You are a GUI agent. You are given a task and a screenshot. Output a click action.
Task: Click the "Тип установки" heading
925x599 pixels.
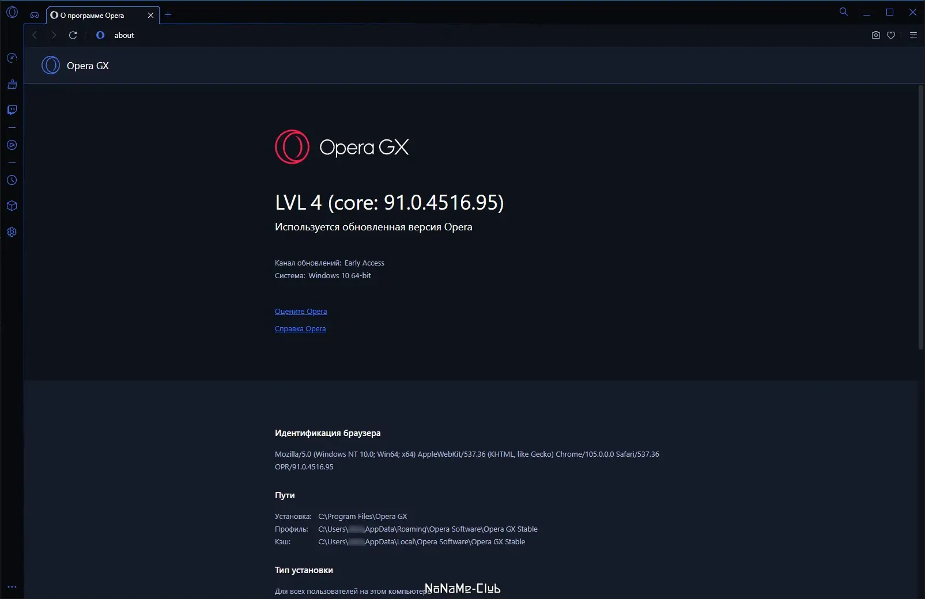coord(304,570)
